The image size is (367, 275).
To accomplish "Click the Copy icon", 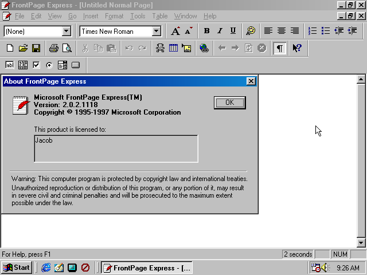I will coord(98,48).
